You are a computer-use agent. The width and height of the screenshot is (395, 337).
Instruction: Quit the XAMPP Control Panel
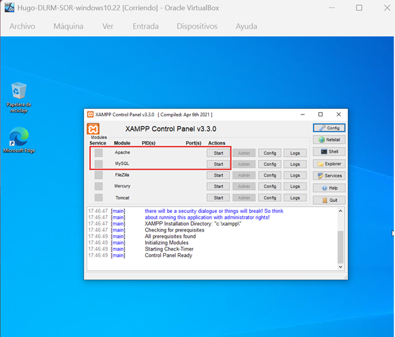pyautogui.click(x=329, y=200)
